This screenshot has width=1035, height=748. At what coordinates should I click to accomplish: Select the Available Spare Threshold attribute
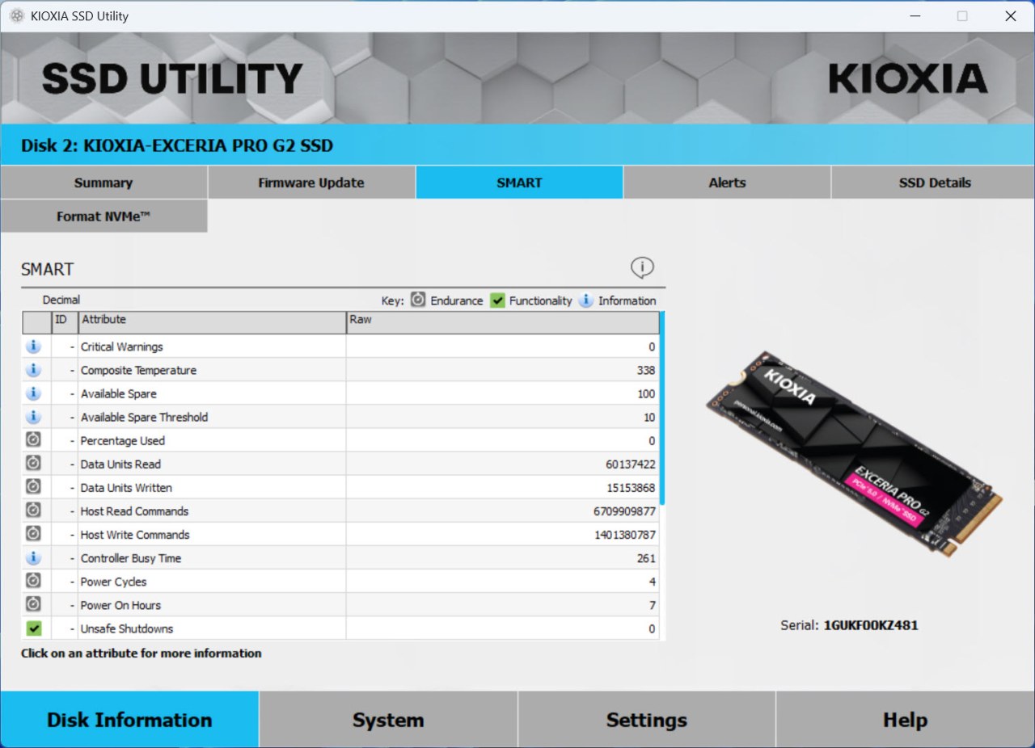click(x=144, y=417)
